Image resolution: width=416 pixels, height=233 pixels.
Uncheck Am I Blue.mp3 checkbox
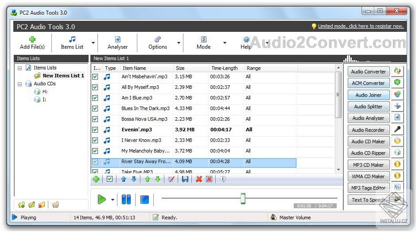[x=95, y=98]
